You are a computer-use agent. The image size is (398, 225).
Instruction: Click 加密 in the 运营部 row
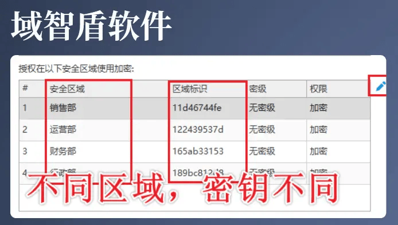point(318,130)
